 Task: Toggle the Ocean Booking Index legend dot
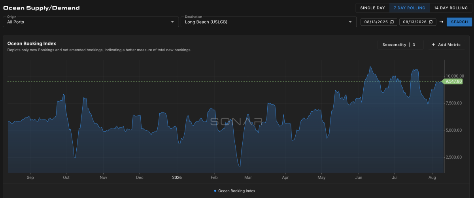pos(215,191)
